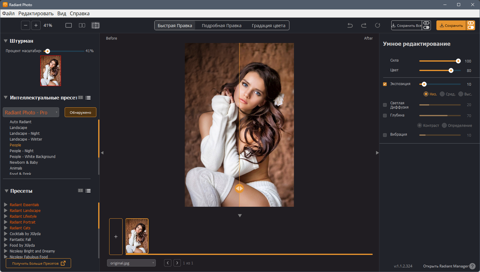480x272 pixels.
Task: Open the Редактировать menu
Action: pyautogui.click(x=36, y=13)
